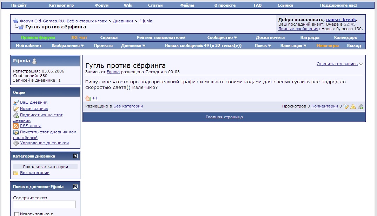The image size is (377, 216).
Task: Toggle the 'Искать только в' checkbox
Action: (16, 214)
